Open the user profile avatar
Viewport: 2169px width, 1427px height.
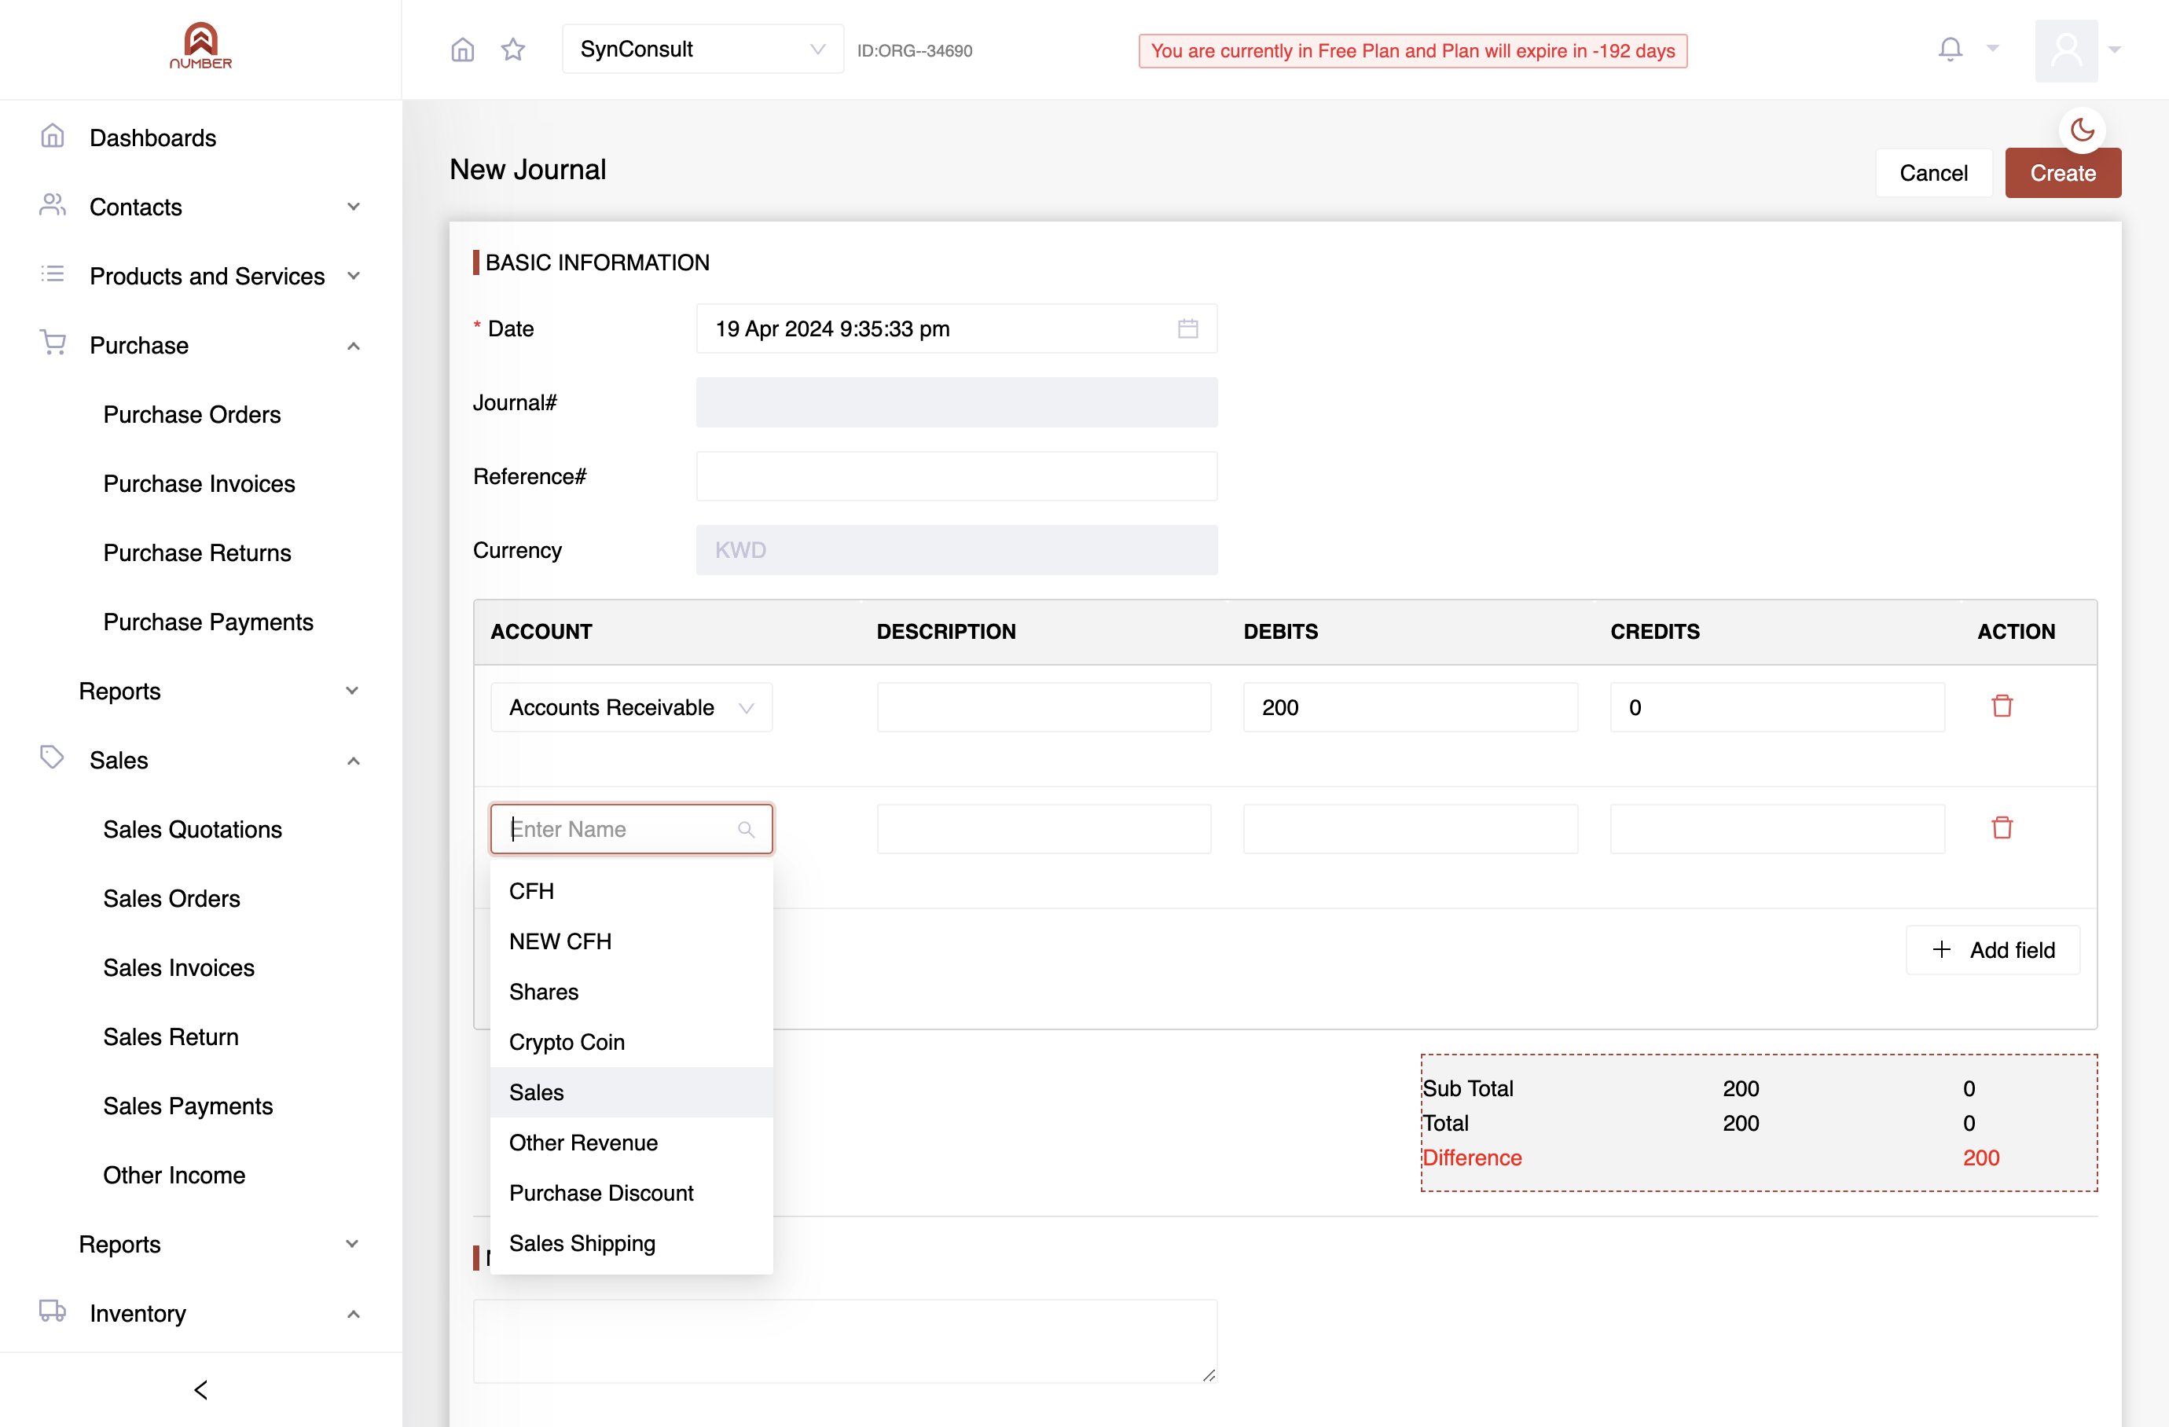click(2066, 50)
